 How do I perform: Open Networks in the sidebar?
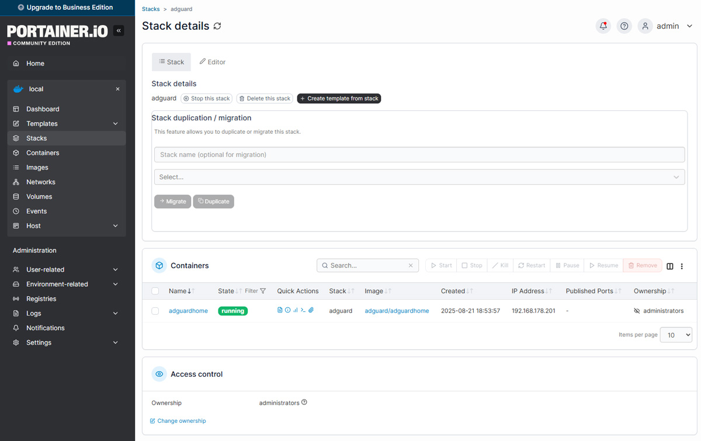point(67,182)
